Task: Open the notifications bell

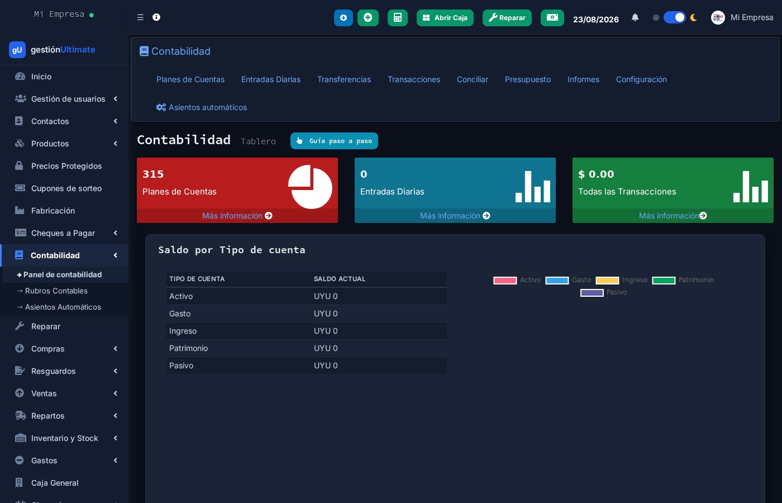Action: tap(635, 17)
